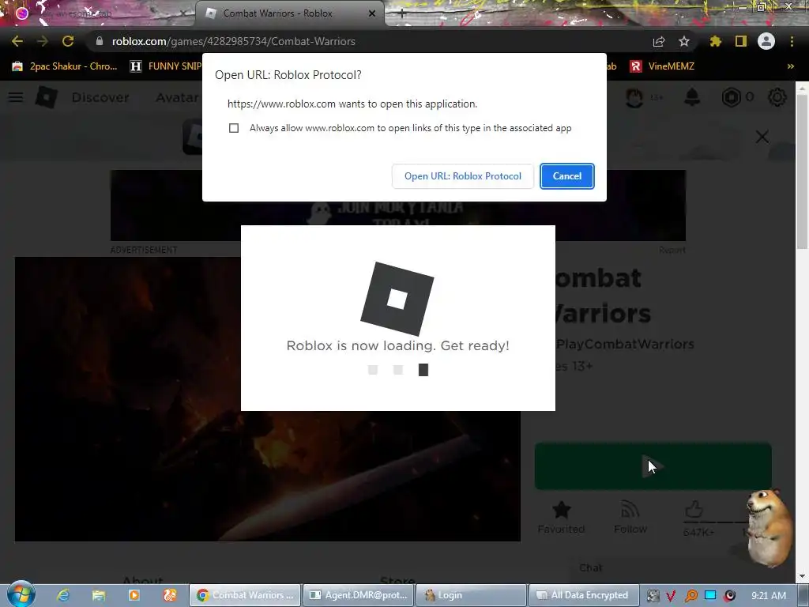The height and width of the screenshot is (607, 809).
Task: Open the Avatar menu item
Action: click(177, 97)
